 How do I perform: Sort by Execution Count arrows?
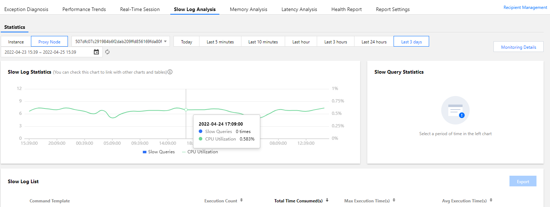[x=241, y=200]
